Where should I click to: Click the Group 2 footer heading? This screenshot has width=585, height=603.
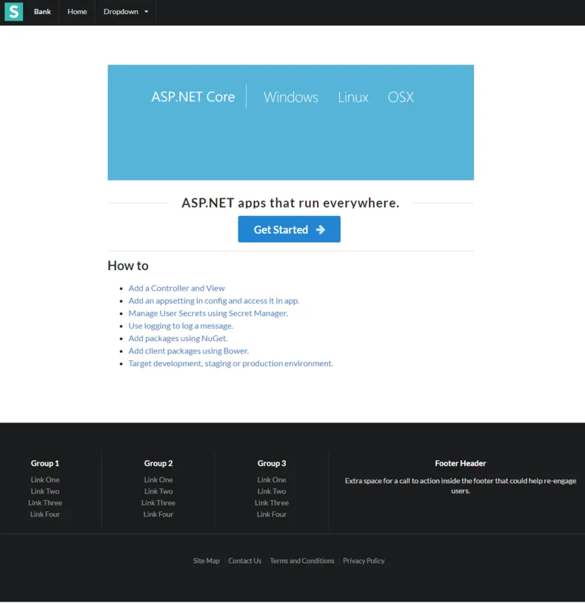(x=158, y=463)
